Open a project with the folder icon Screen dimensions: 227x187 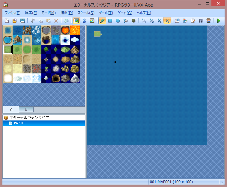15,21
